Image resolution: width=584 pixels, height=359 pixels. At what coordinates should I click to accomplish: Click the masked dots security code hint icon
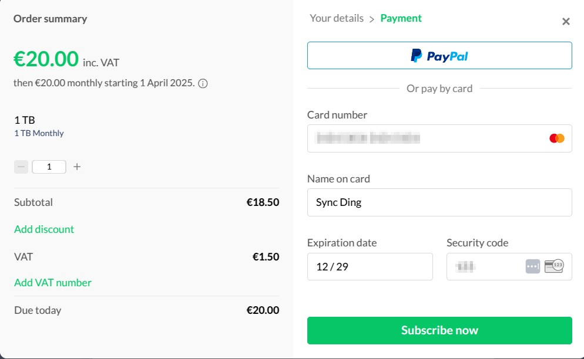pos(532,266)
